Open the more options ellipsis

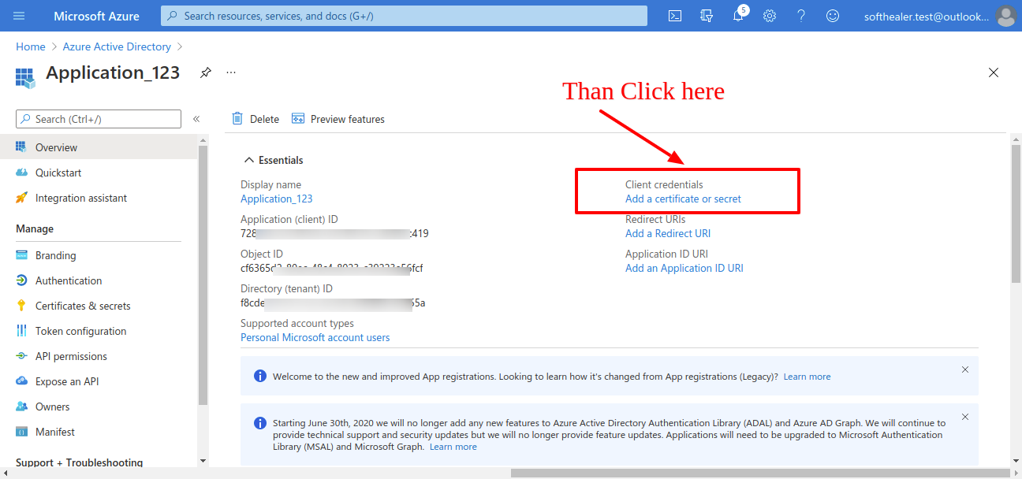click(231, 72)
